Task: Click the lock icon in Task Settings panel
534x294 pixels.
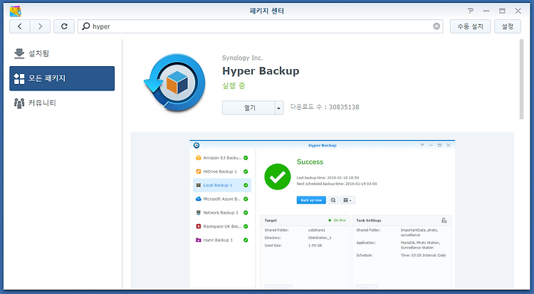Action: (x=444, y=221)
